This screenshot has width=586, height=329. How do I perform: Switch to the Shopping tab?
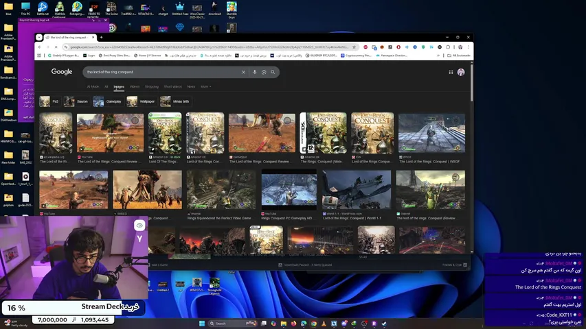click(x=152, y=86)
